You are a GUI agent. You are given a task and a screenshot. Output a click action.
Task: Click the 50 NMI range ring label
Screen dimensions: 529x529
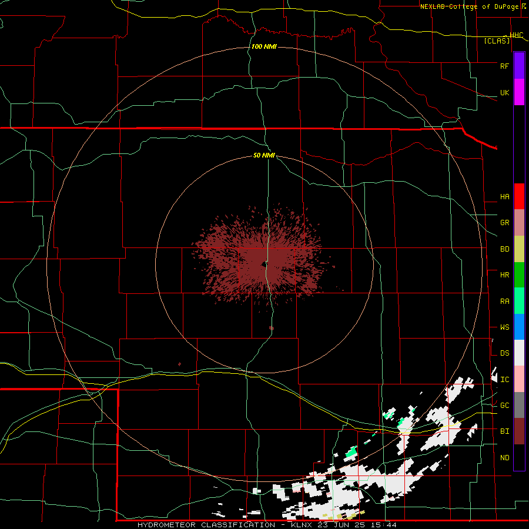pos(264,155)
